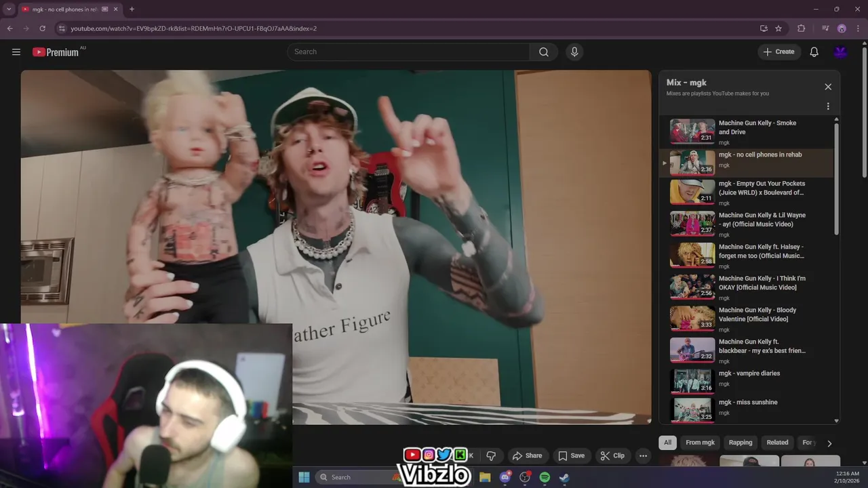Start voice search with microphone icon
Viewport: 868px width, 488px height.
[574, 52]
